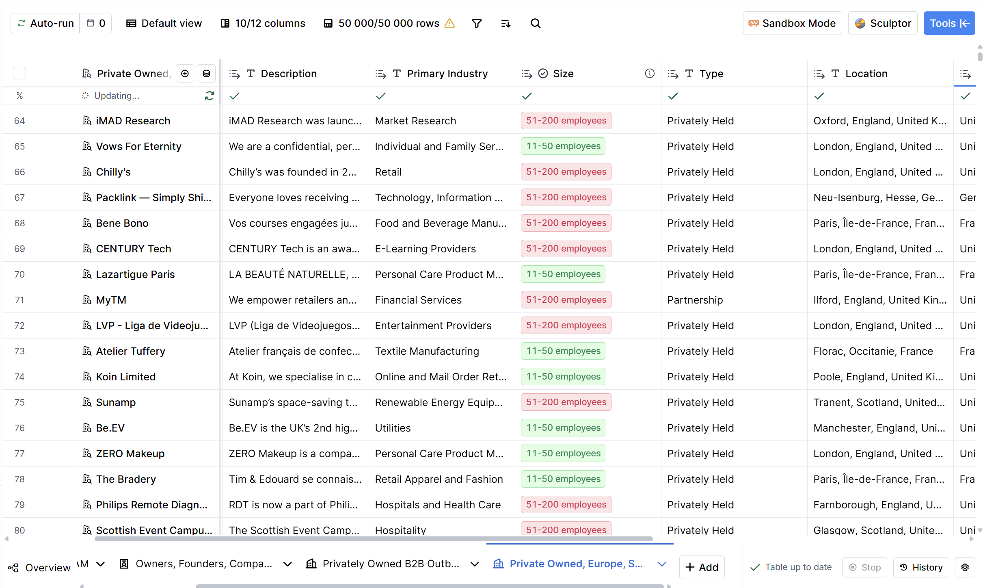Click green 11-50 employees tag for Koin Limited
983x588 pixels.
[563, 377]
